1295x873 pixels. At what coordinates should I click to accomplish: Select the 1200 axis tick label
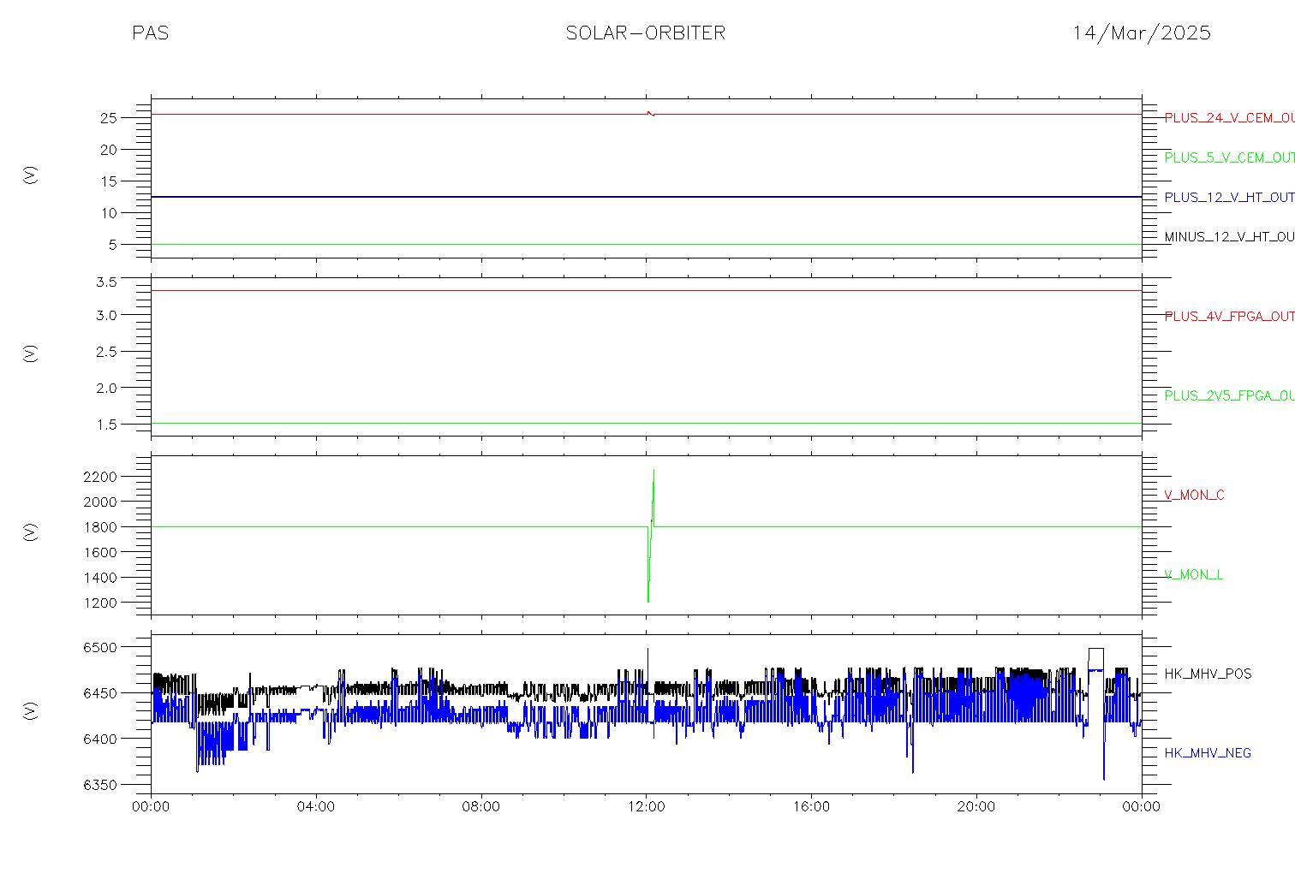click(x=100, y=603)
